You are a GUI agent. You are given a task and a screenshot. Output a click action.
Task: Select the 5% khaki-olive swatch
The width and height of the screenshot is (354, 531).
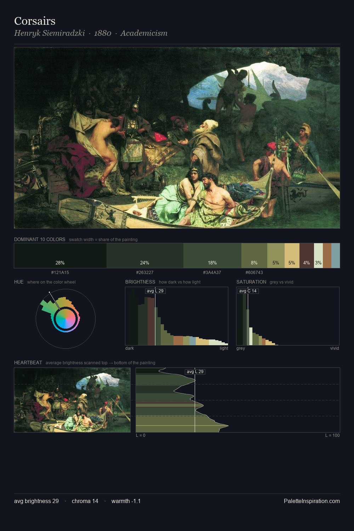(276, 256)
